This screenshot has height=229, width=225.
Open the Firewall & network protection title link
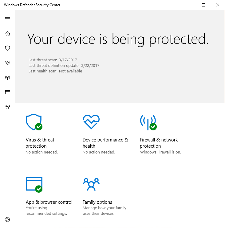(159, 143)
